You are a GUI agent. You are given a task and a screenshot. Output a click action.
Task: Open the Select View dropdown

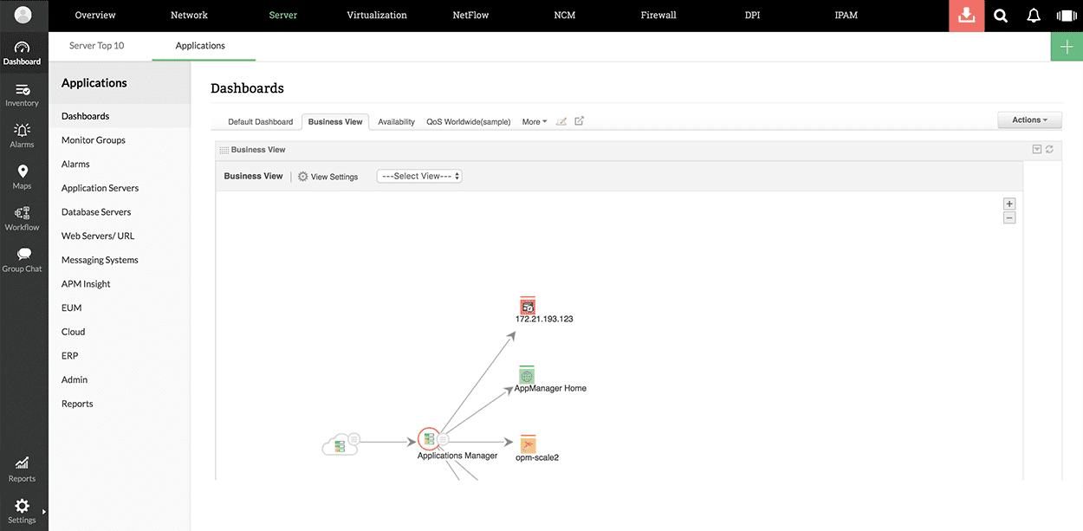pos(420,176)
